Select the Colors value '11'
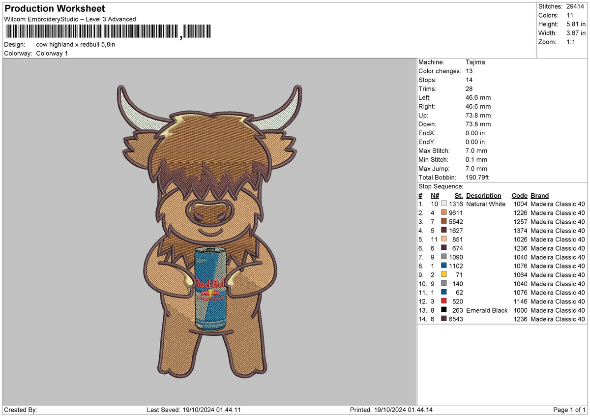590x417 pixels. pos(570,15)
